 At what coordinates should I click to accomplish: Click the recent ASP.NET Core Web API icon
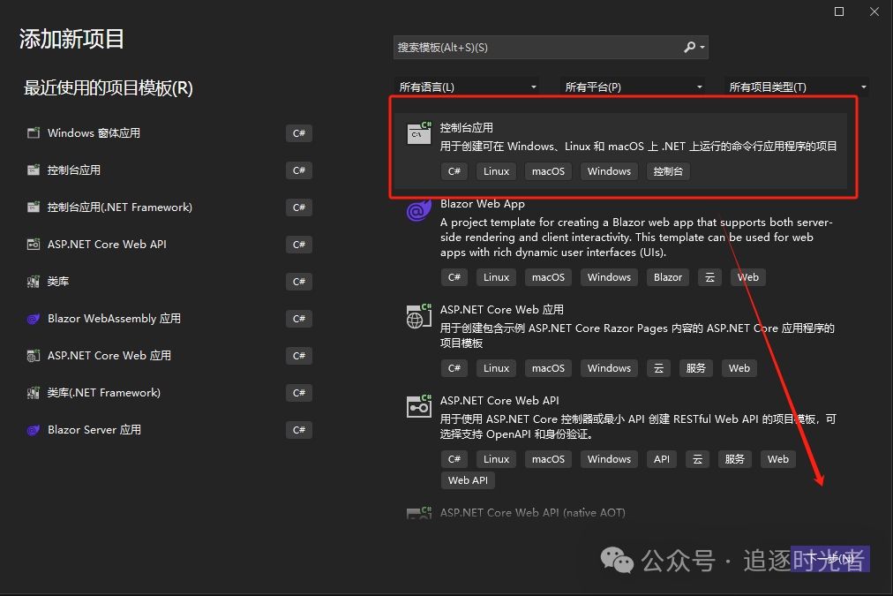(x=34, y=244)
